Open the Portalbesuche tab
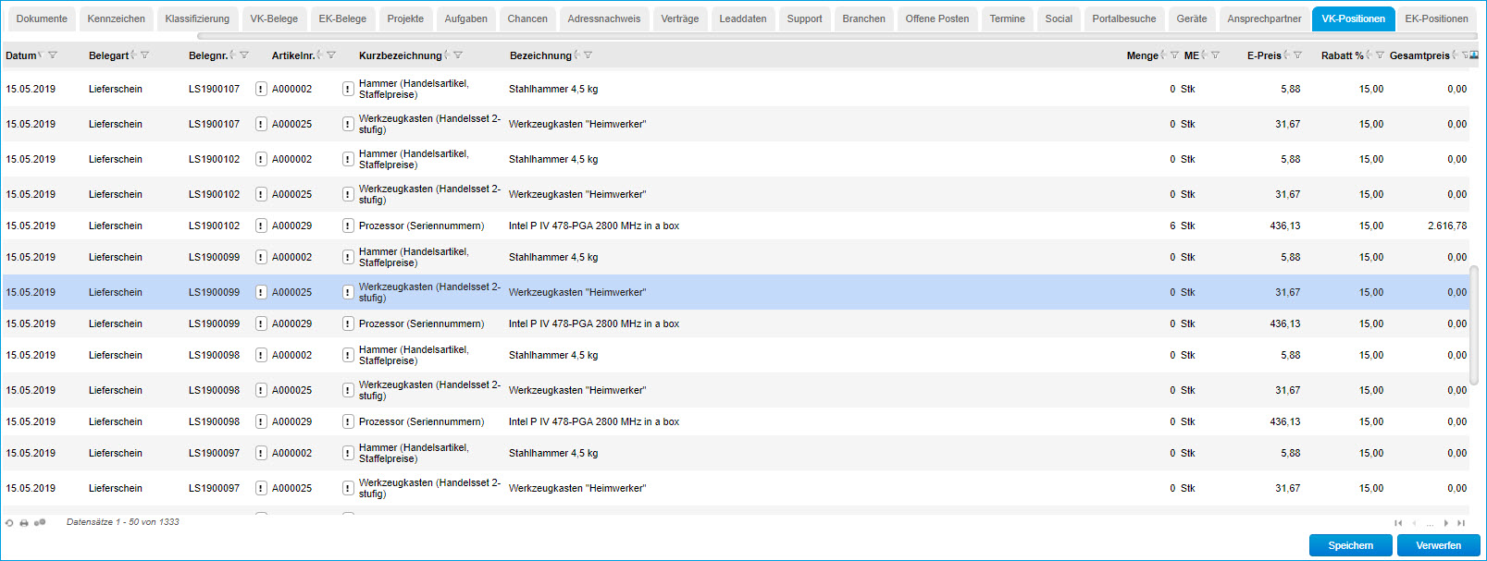1487x561 pixels. tap(1124, 18)
